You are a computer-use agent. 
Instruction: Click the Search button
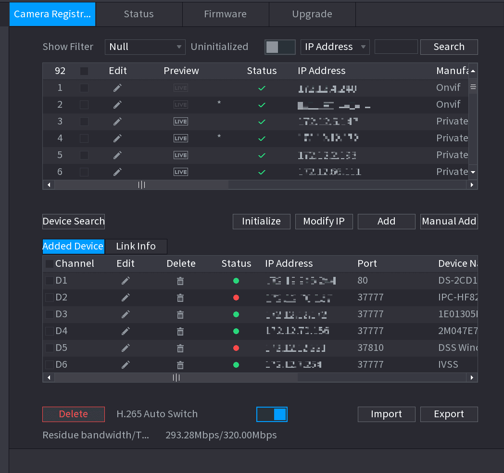pos(449,47)
